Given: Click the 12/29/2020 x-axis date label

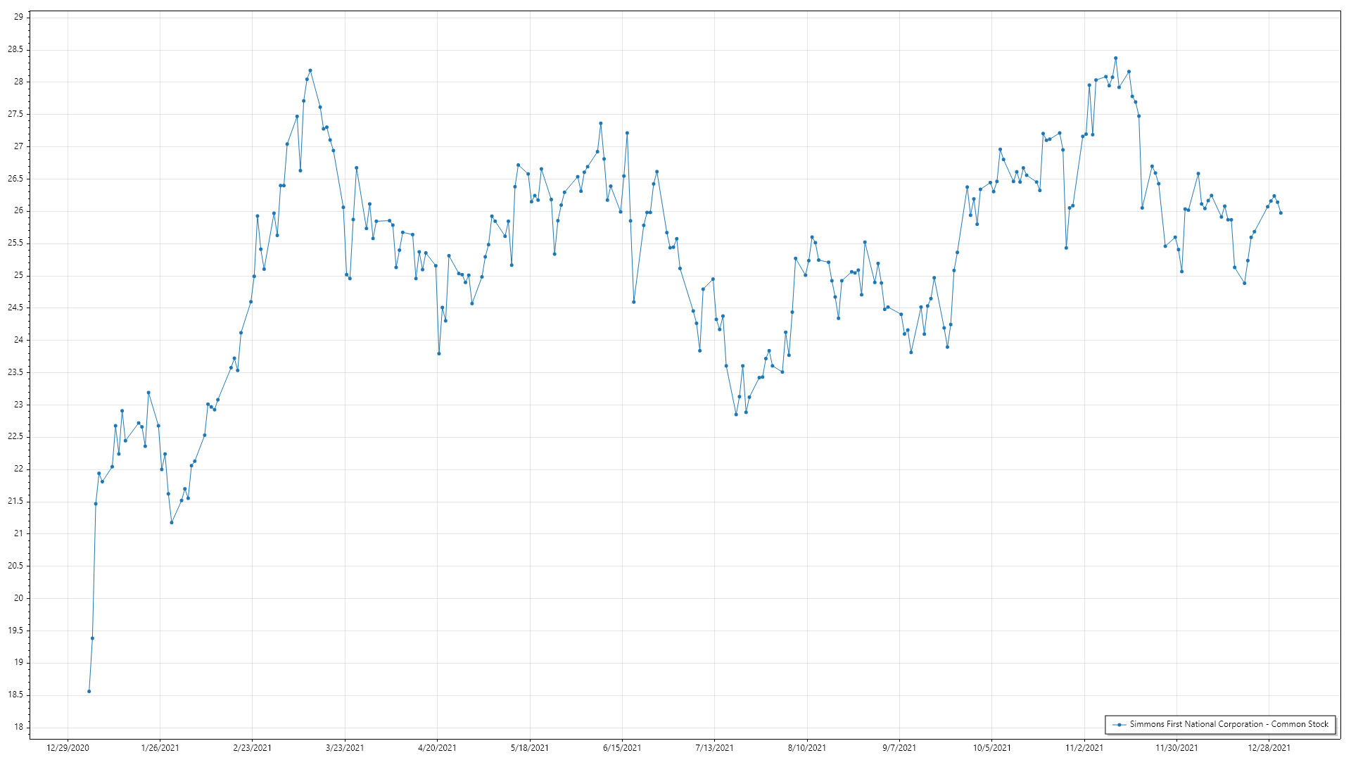Looking at the screenshot, I should (x=68, y=747).
